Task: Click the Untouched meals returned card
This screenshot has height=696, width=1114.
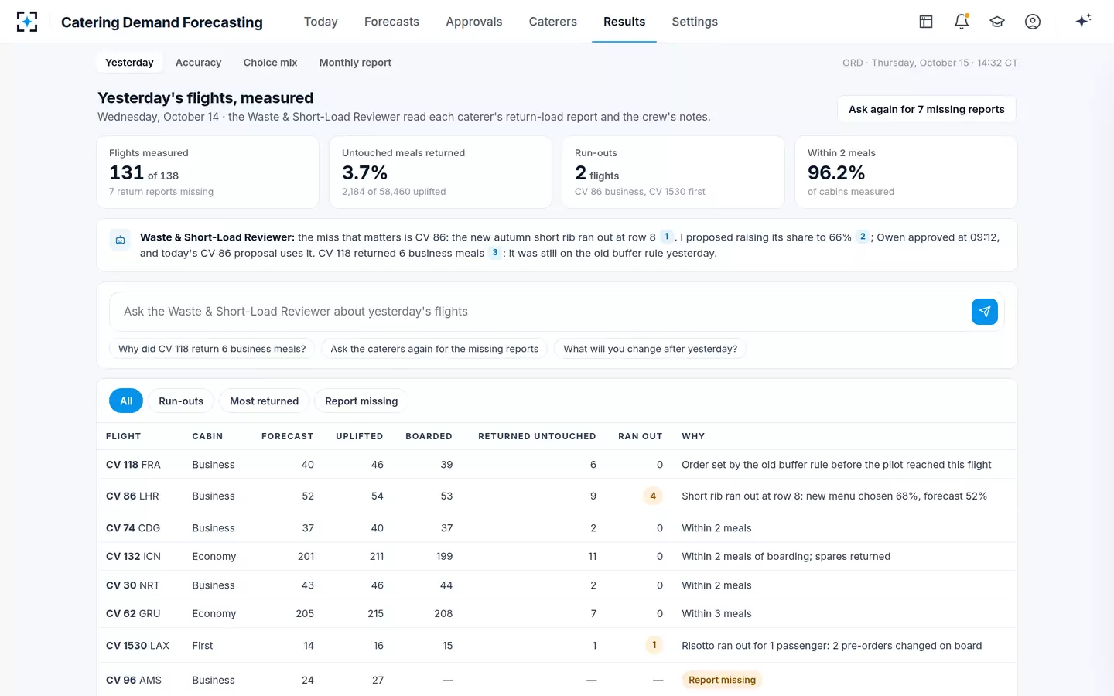Action: [441, 172]
